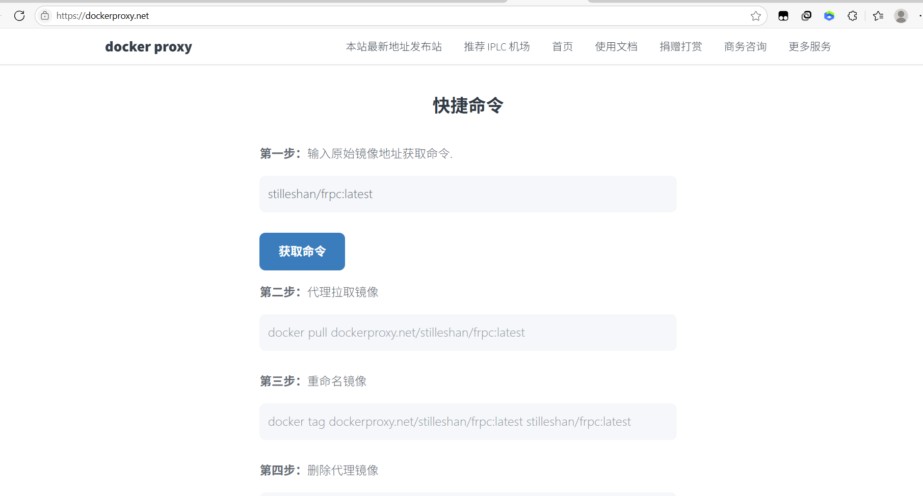923x496 pixels.
Task: Open 推荐 IPLC 机场 nav link
Action: click(x=497, y=46)
